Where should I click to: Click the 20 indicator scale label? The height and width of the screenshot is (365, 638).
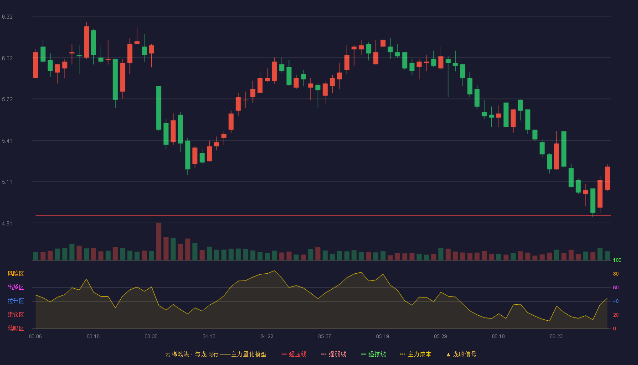616,315
